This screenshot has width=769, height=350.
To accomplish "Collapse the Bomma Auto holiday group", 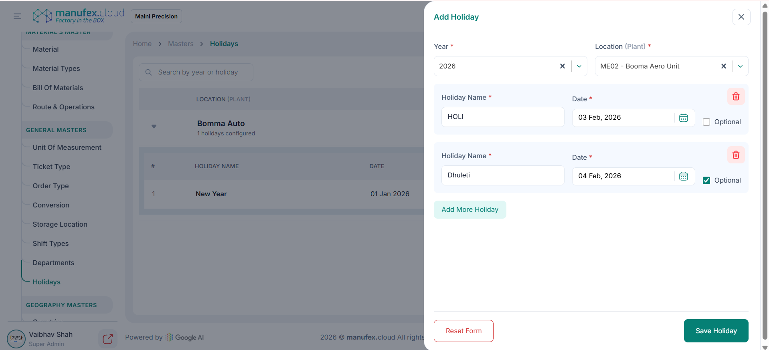I will (x=154, y=127).
